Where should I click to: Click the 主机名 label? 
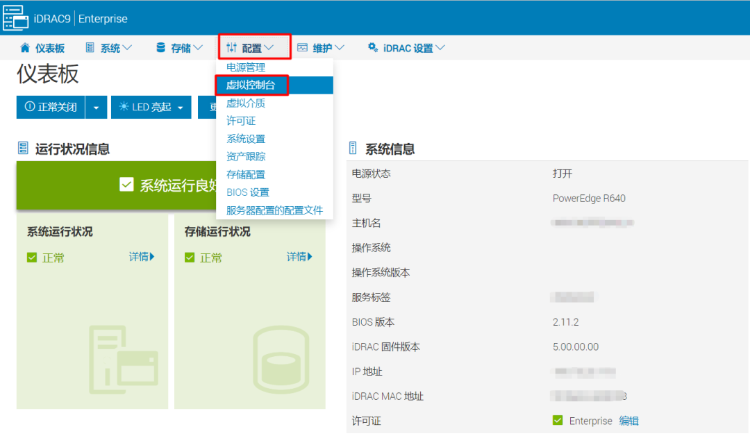click(x=367, y=223)
